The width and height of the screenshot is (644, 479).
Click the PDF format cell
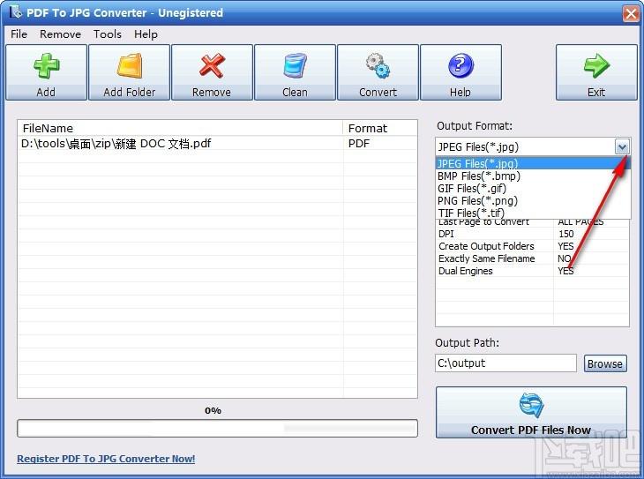(x=380, y=144)
